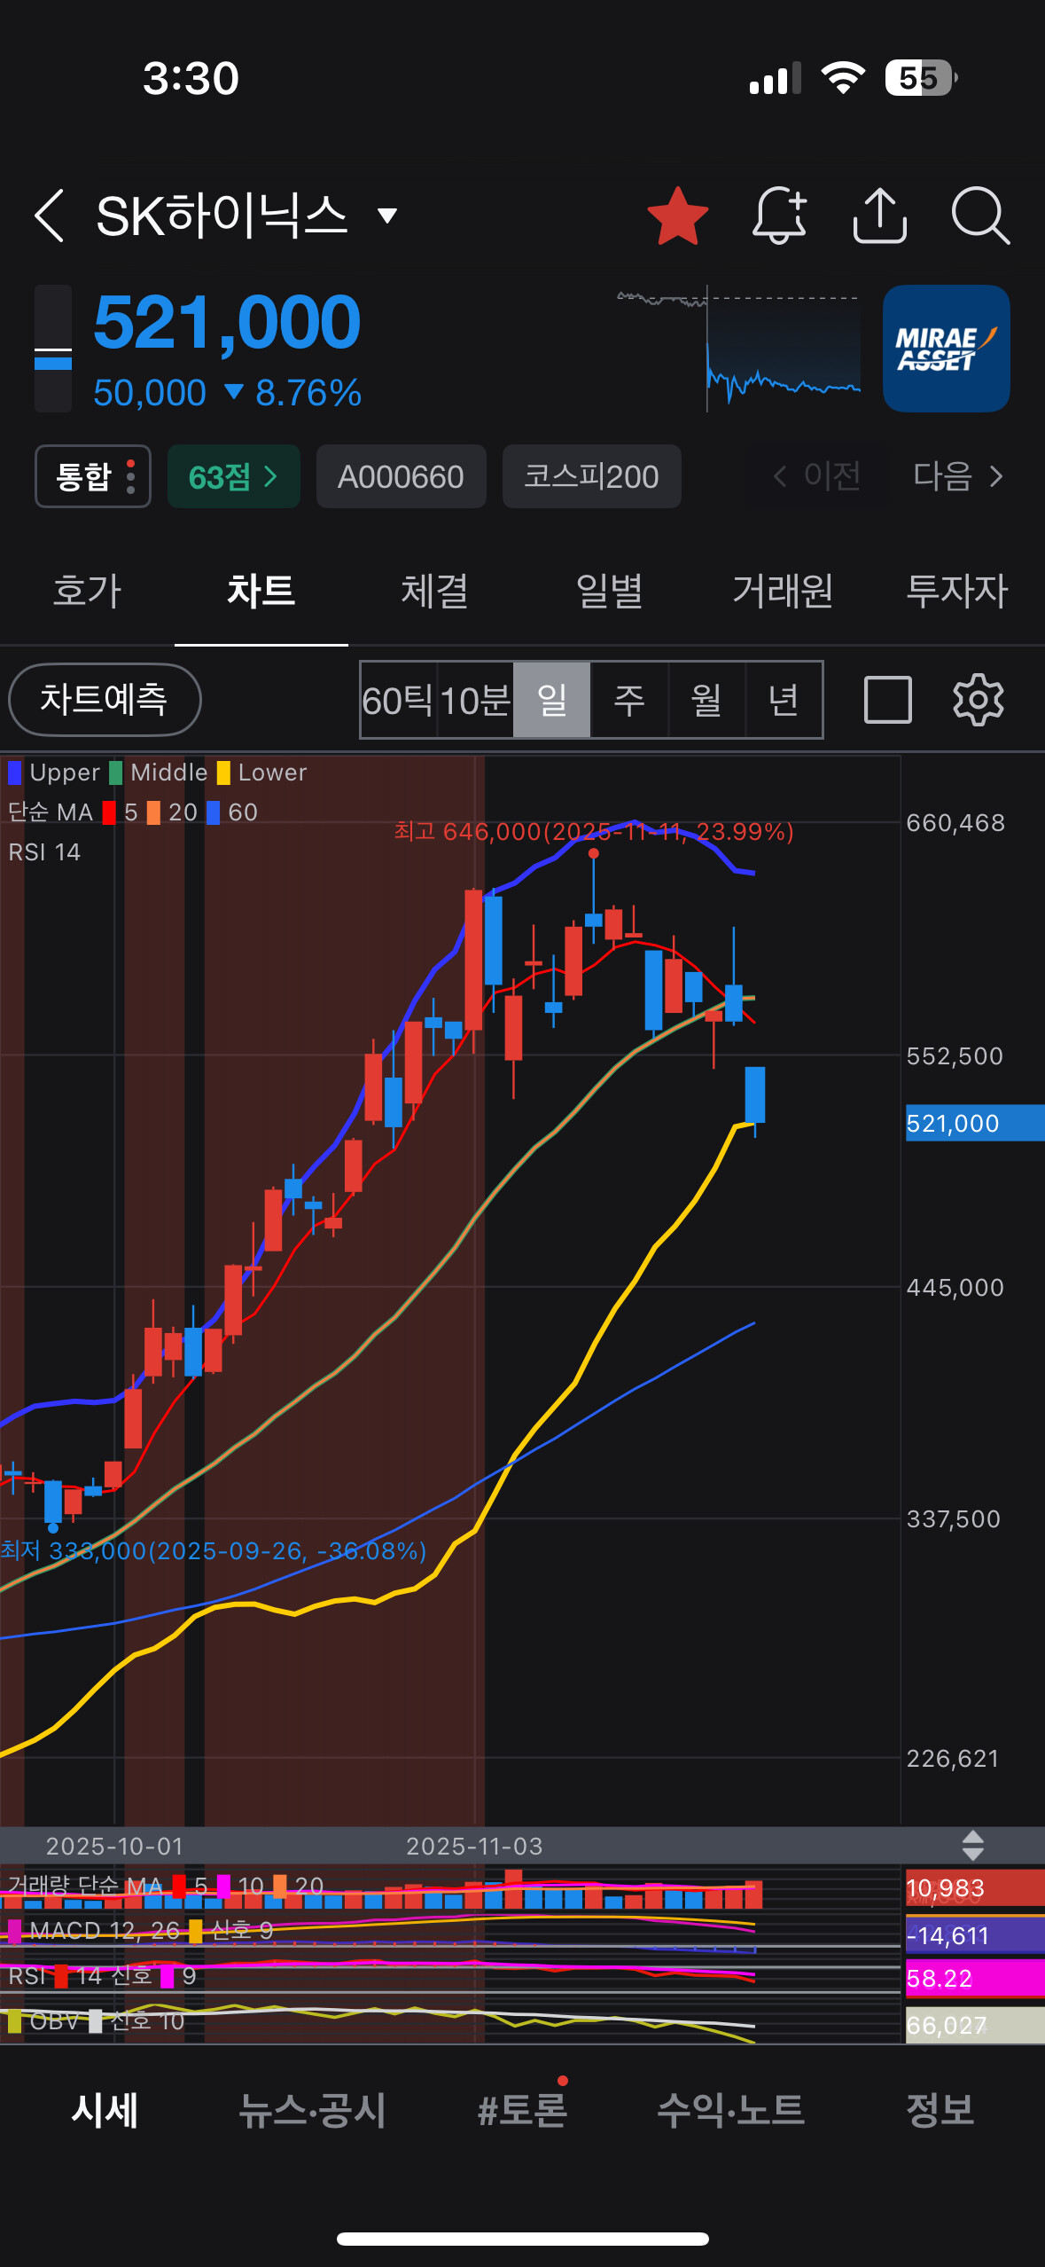The width and height of the screenshot is (1045, 2267).
Task: Go to next stock with 다음
Action: [959, 476]
